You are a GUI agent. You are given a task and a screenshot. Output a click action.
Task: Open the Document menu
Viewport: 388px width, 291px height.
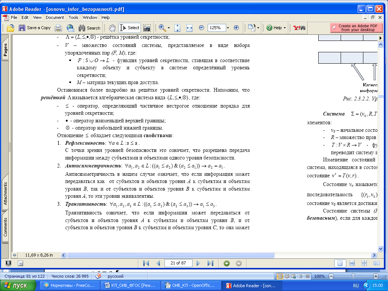55,17
